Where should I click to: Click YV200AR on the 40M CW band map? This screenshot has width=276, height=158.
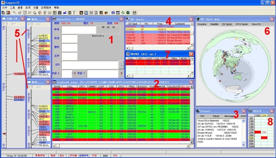[19, 74]
